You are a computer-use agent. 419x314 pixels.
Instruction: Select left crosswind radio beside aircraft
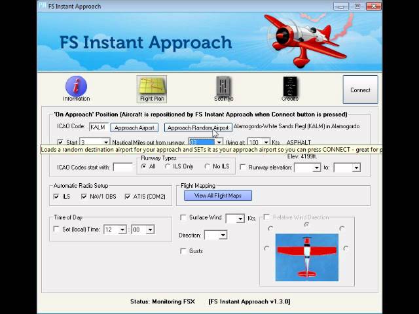pos(266,249)
